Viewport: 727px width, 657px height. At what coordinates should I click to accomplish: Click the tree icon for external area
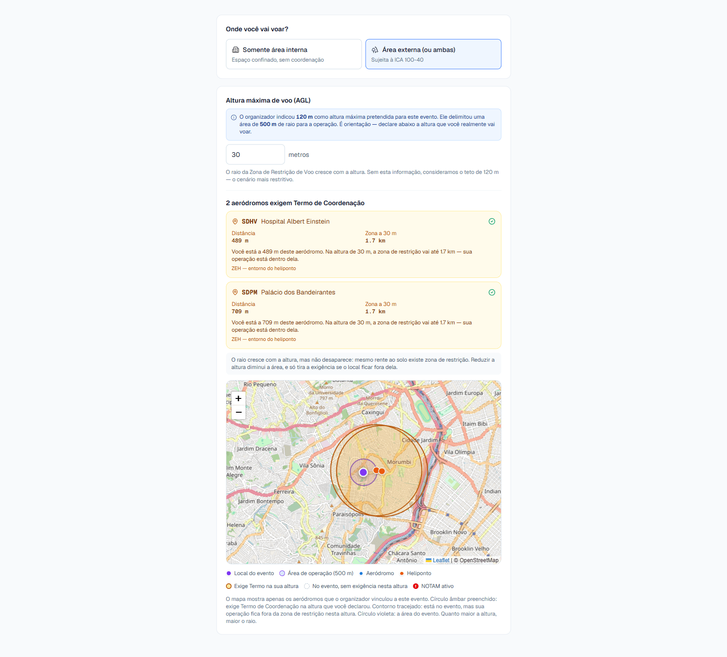[375, 50]
